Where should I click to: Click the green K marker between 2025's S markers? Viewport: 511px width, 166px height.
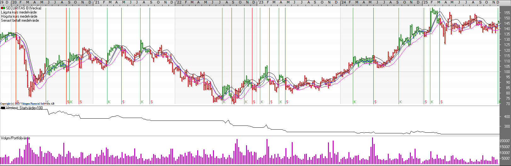click(432, 102)
